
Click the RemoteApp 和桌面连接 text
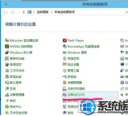pyautogui.click(x=84, y=46)
